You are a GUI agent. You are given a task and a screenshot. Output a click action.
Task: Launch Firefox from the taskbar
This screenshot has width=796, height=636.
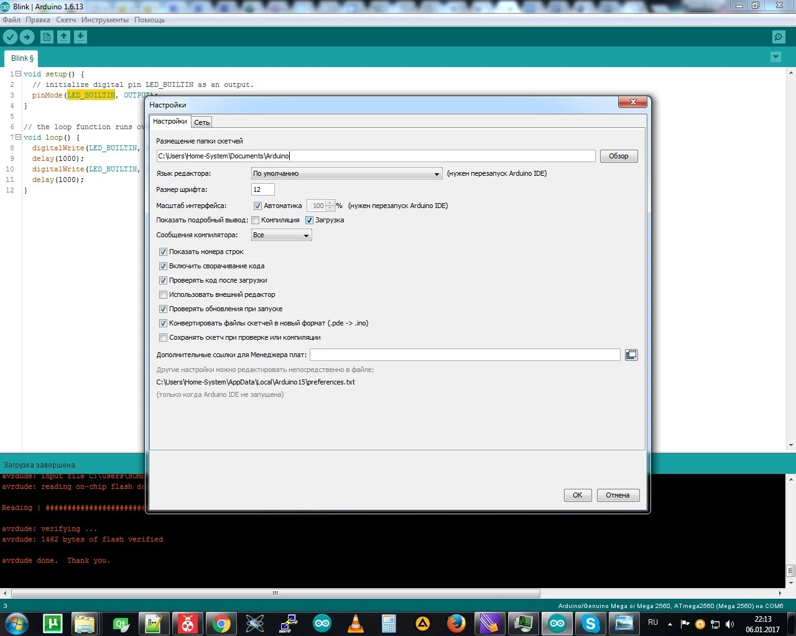pyautogui.click(x=456, y=624)
